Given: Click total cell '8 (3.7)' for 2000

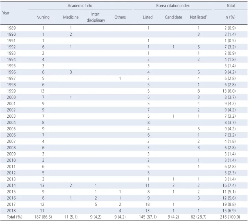Looking at the screenshot, I should (x=230, y=97).
